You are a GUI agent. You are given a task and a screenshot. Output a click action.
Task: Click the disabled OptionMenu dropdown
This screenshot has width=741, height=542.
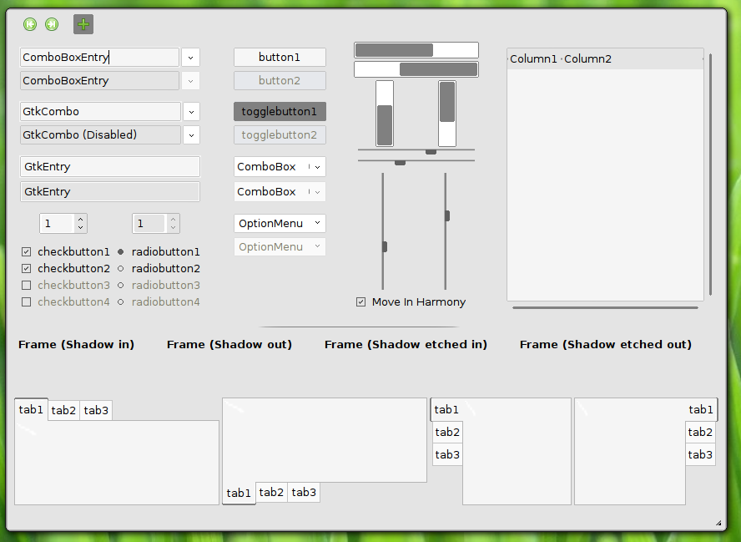(x=280, y=246)
